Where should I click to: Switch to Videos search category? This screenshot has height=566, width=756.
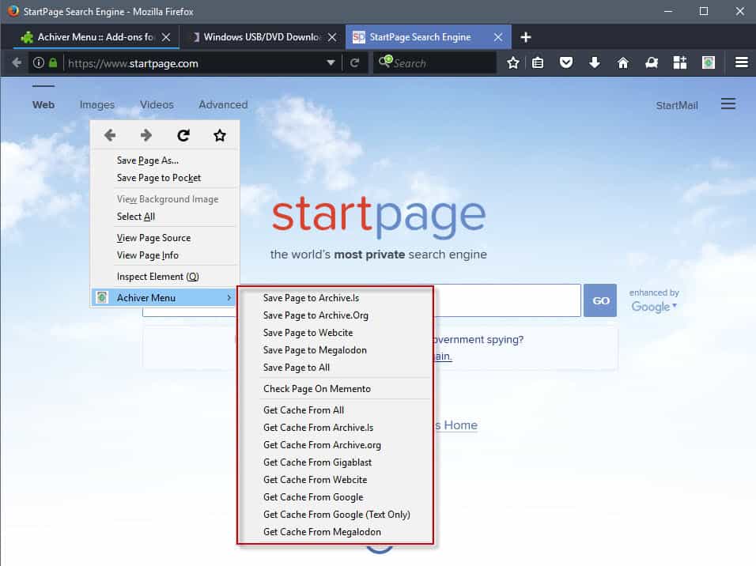click(x=157, y=104)
